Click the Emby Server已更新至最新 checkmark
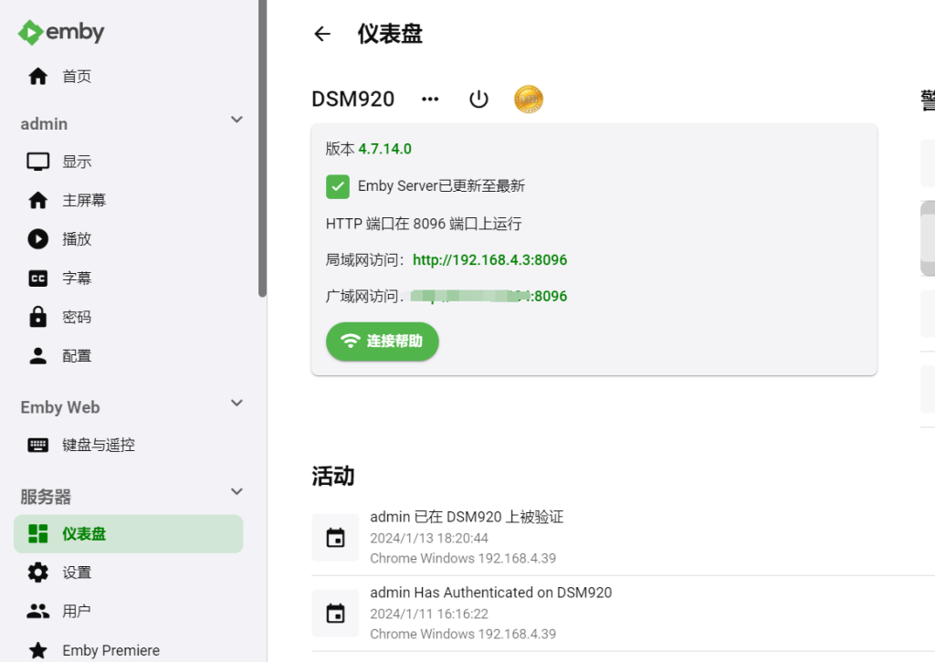Image resolution: width=935 pixels, height=662 pixels. point(338,186)
